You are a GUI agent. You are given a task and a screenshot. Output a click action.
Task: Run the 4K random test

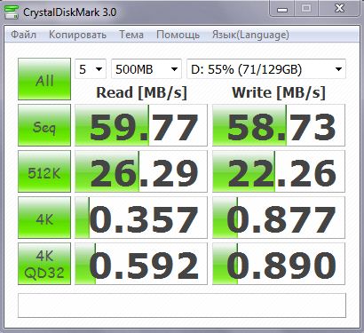(x=44, y=218)
